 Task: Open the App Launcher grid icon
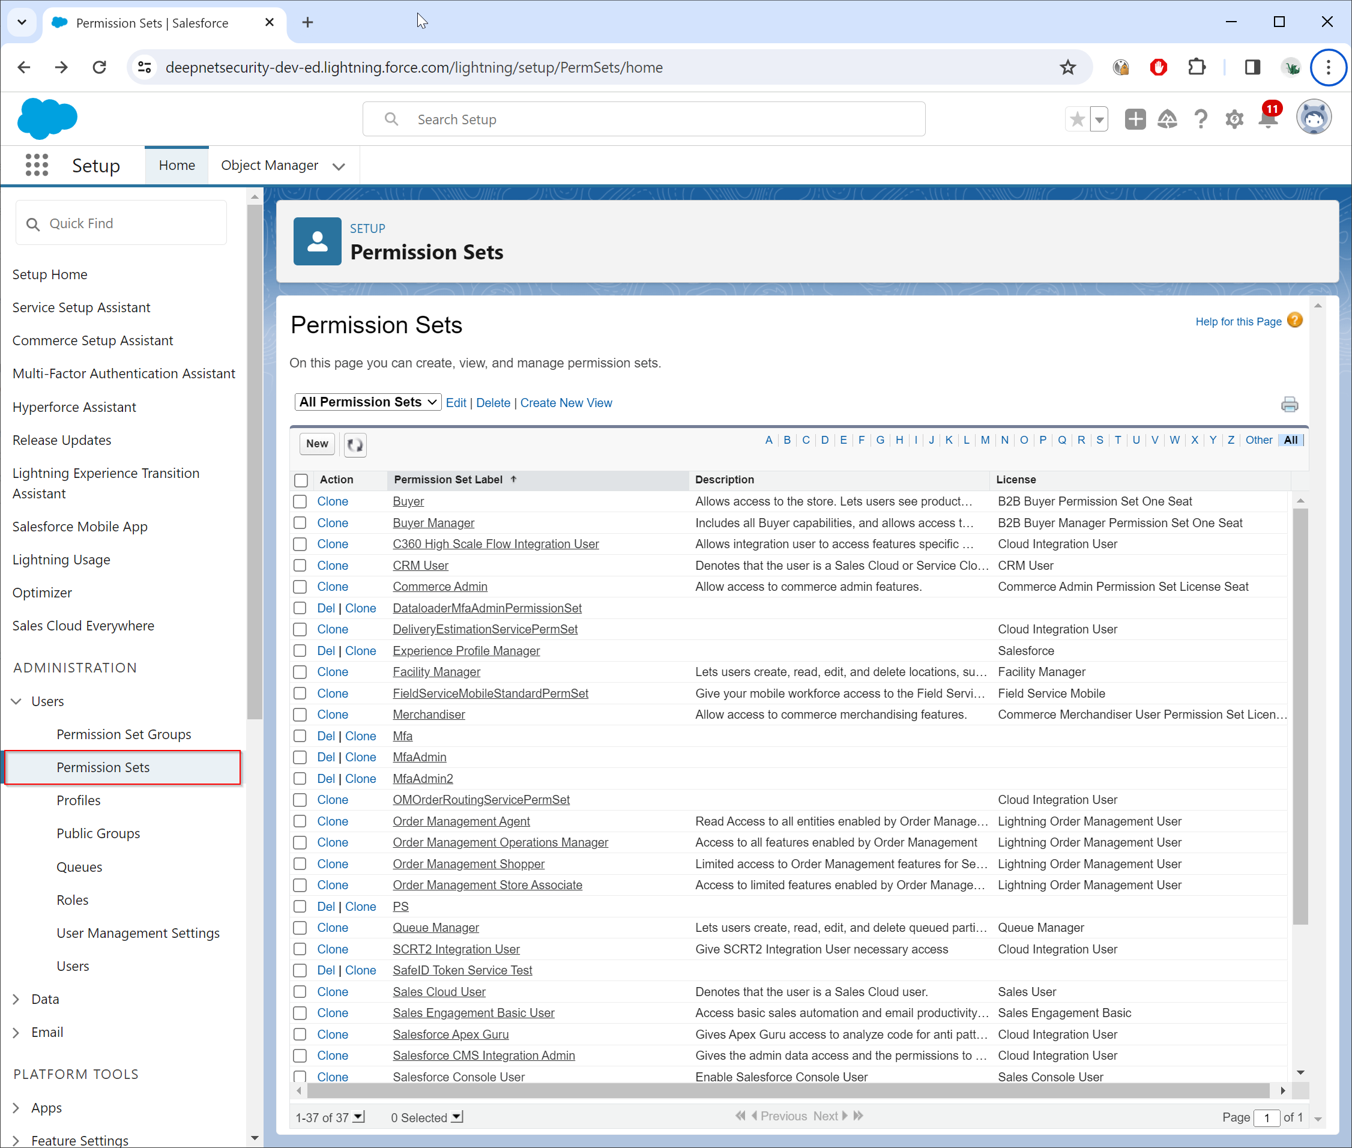tap(37, 165)
